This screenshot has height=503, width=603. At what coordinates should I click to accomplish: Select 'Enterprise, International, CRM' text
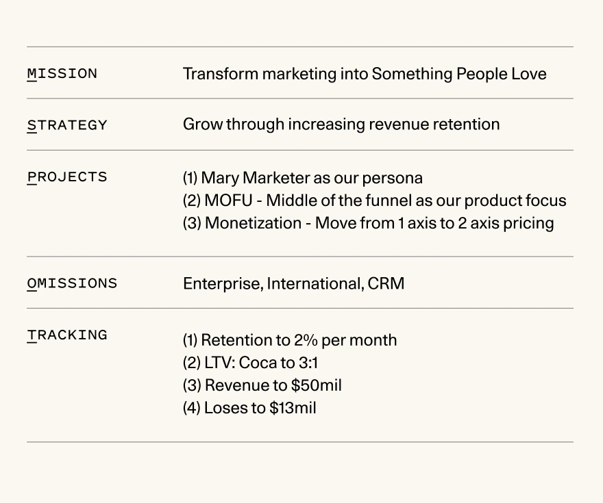coord(294,284)
